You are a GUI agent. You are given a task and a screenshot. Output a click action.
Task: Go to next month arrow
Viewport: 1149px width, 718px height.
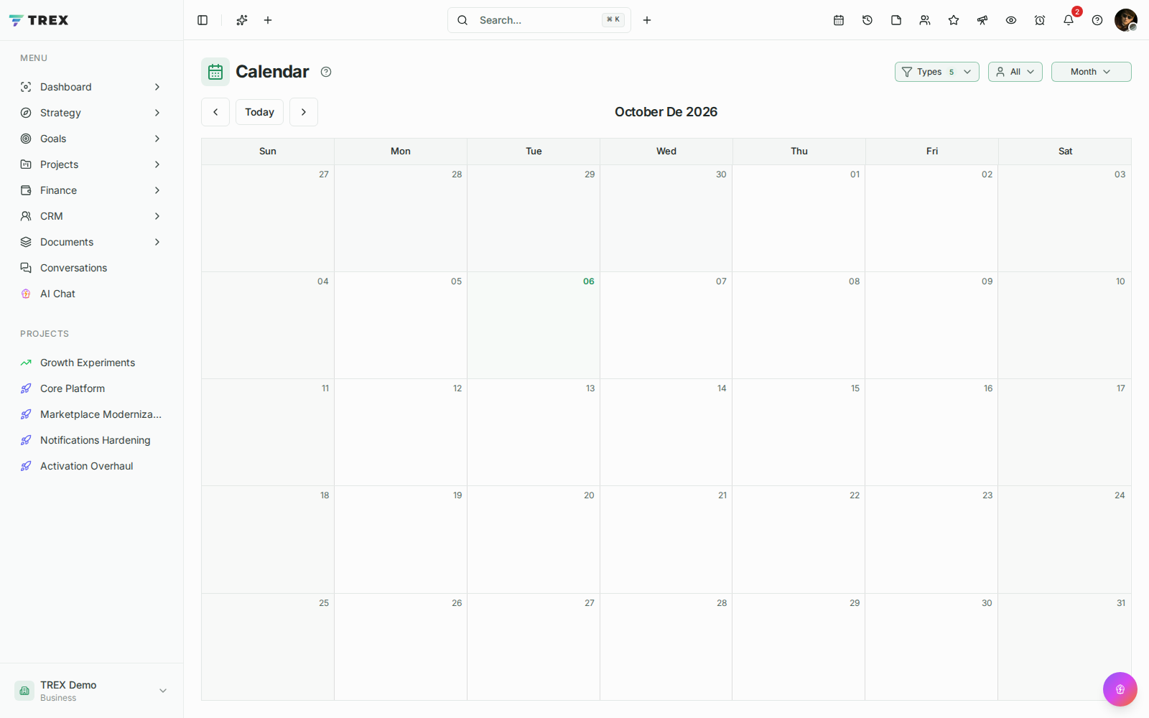coord(304,112)
